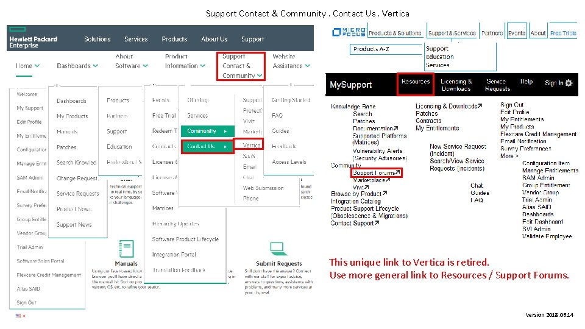The width and height of the screenshot is (585, 329).
Task: Expand the Website Assistance dropdown
Action: (x=291, y=61)
